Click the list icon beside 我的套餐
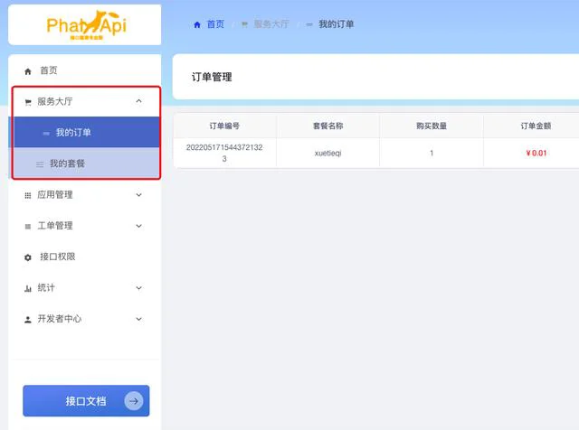The image size is (579, 430). (x=40, y=164)
